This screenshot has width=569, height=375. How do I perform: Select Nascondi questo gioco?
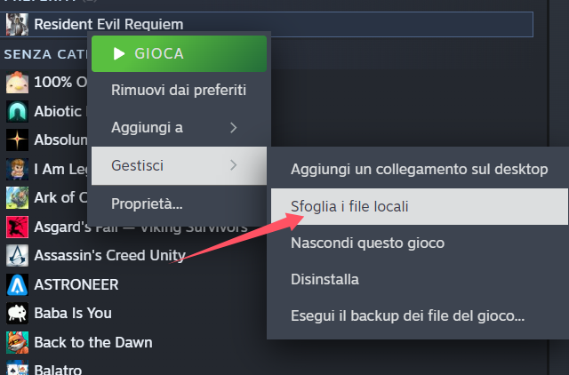367,243
